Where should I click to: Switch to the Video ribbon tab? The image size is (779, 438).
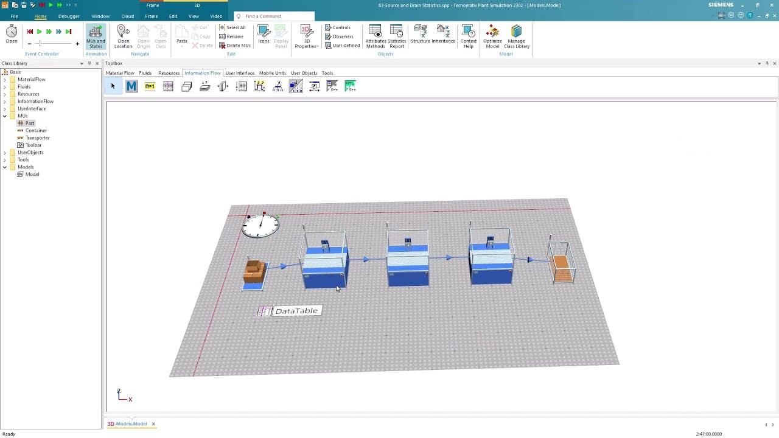pos(216,16)
